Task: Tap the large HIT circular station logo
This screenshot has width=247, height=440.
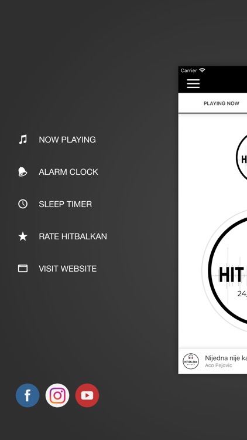Action: 228,271
